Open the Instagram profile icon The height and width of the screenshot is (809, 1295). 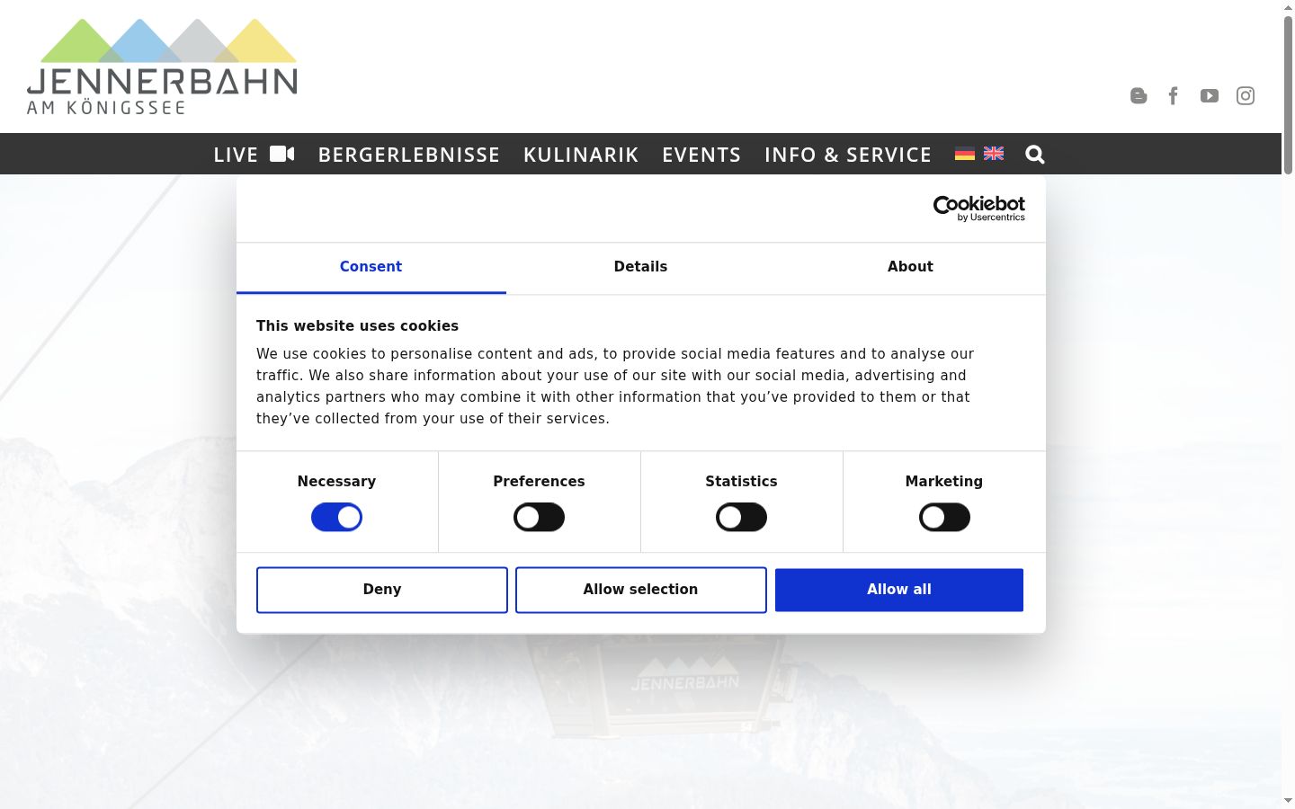pyautogui.click(x=1246, y=95)
